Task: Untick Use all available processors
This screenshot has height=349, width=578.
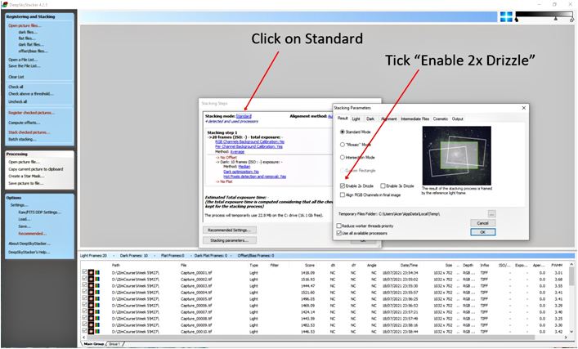Action: (338, 233)
